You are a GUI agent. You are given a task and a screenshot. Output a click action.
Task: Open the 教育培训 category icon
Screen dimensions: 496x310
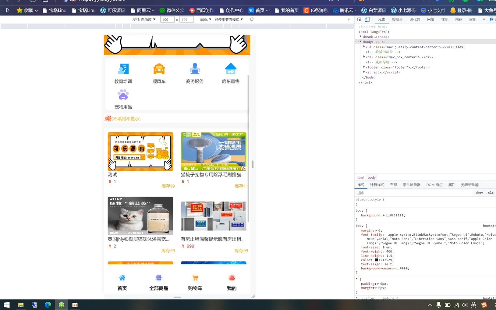123,69
